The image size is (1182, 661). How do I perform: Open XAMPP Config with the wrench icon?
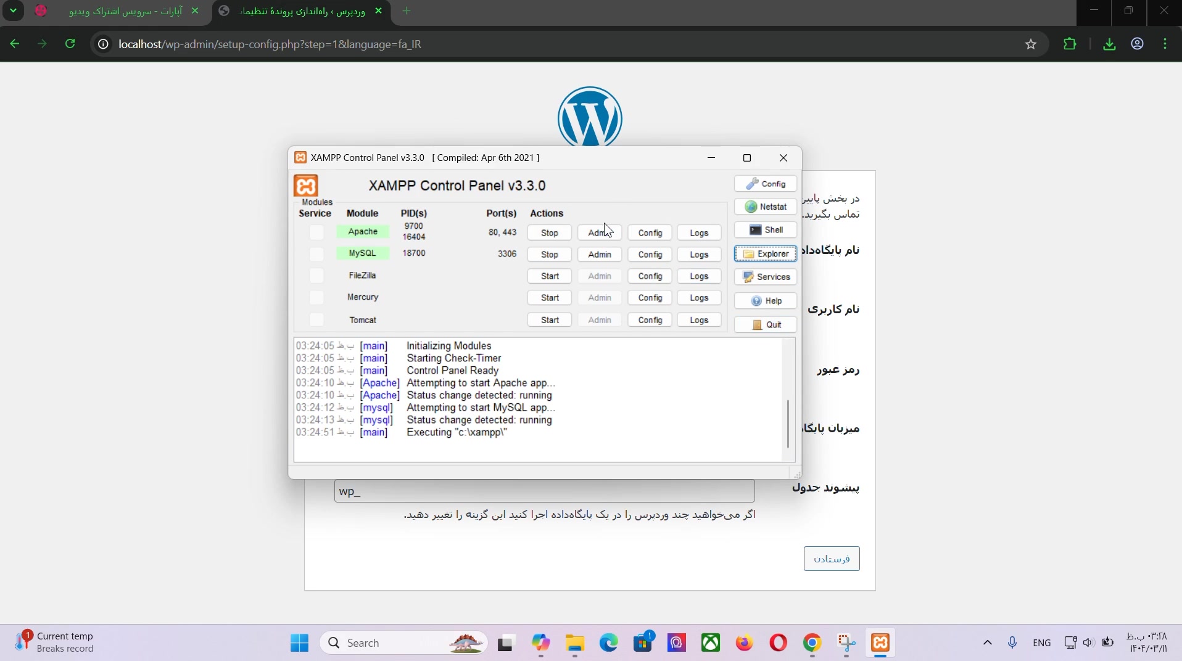[x=766, y=184]
